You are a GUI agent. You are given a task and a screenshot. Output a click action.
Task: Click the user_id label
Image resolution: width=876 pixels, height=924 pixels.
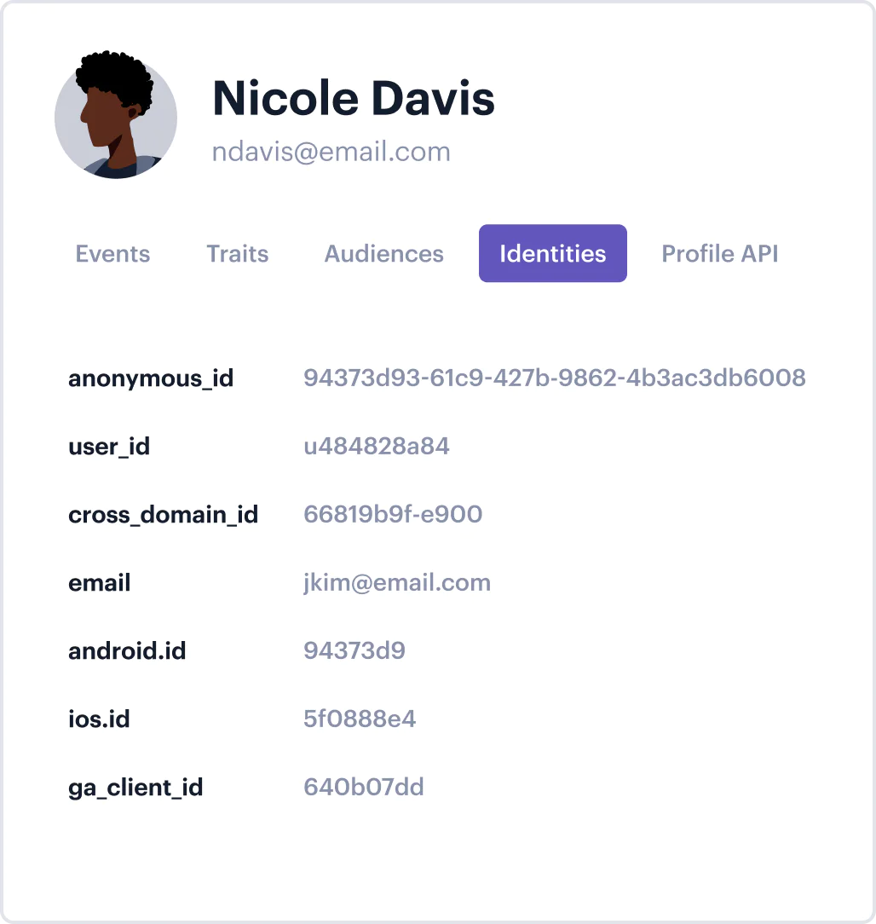tap(109, 447)
